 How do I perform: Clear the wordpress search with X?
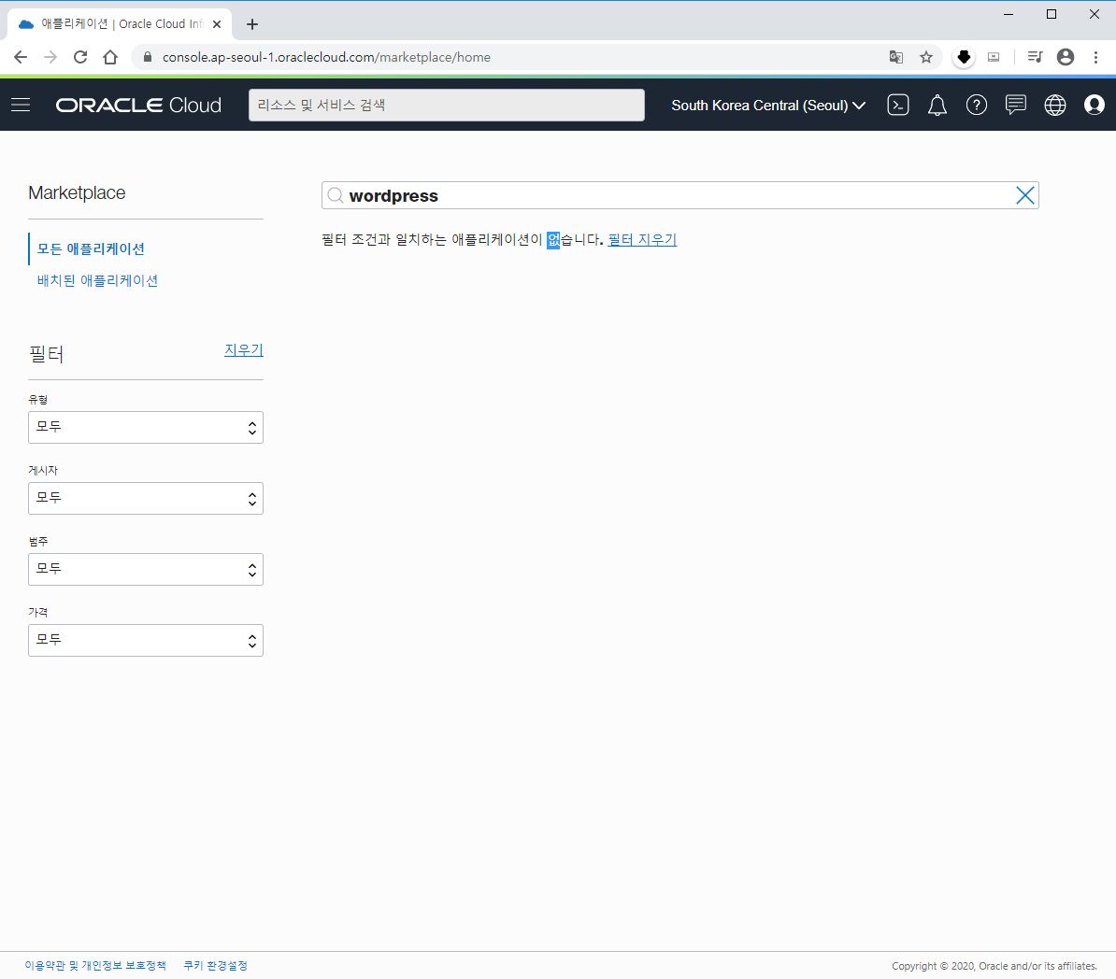[x=1025, y=195]
